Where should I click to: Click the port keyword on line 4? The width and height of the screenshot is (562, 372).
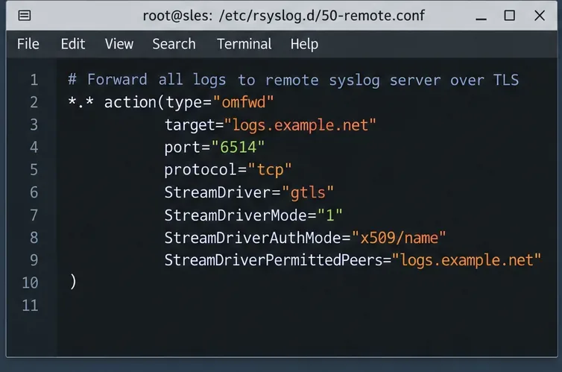183,148
